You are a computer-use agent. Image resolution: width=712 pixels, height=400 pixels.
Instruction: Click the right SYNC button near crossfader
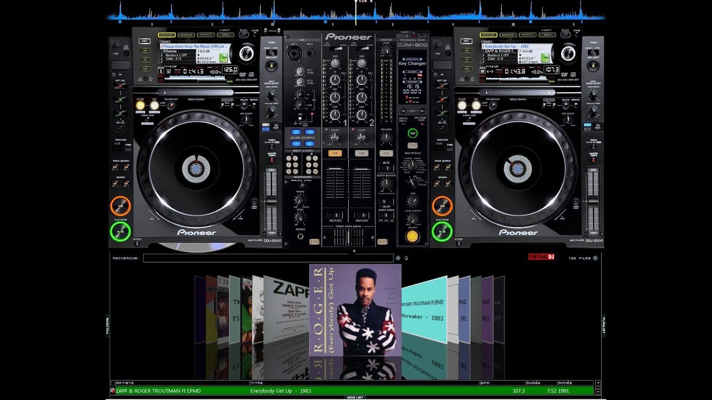[383, 242]
